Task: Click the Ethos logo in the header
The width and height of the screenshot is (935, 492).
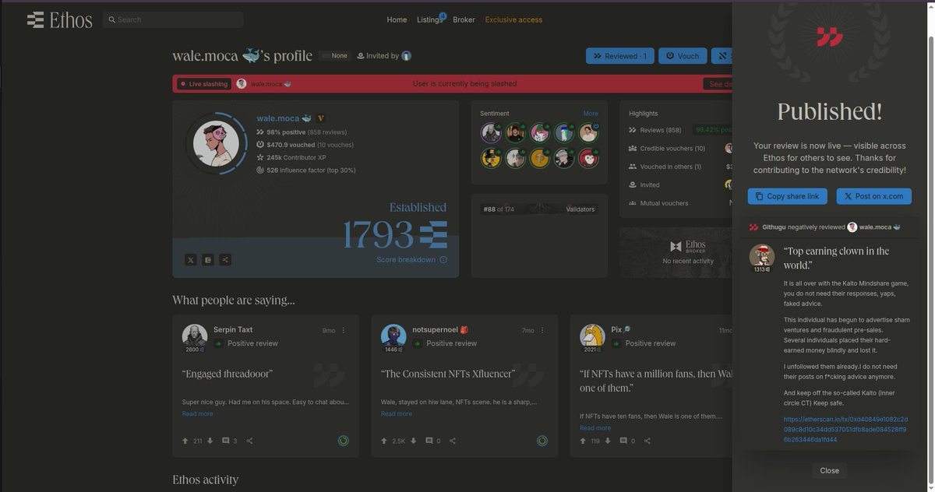Action: pyautogui.click(x=59, y=19)
